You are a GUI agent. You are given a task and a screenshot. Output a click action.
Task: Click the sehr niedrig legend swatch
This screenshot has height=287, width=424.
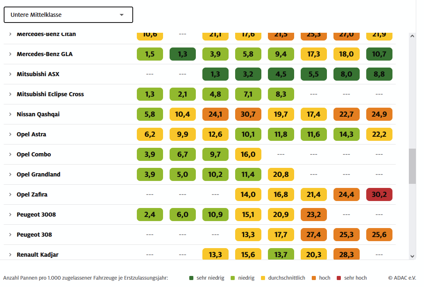click(x=191, y=278)
